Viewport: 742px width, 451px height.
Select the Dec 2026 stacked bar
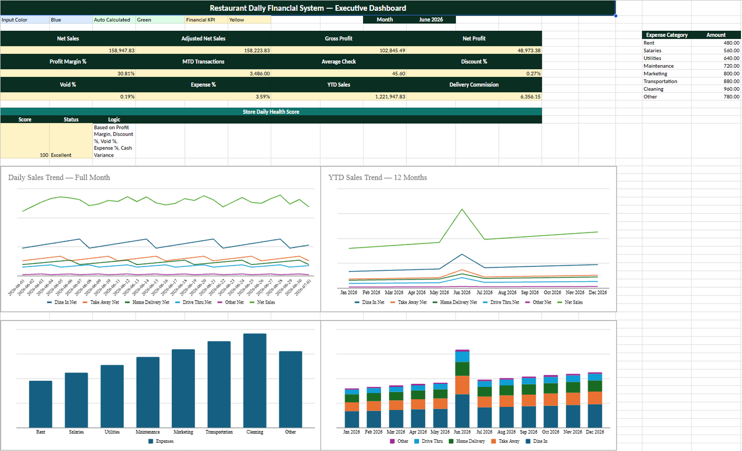[595, 400]
